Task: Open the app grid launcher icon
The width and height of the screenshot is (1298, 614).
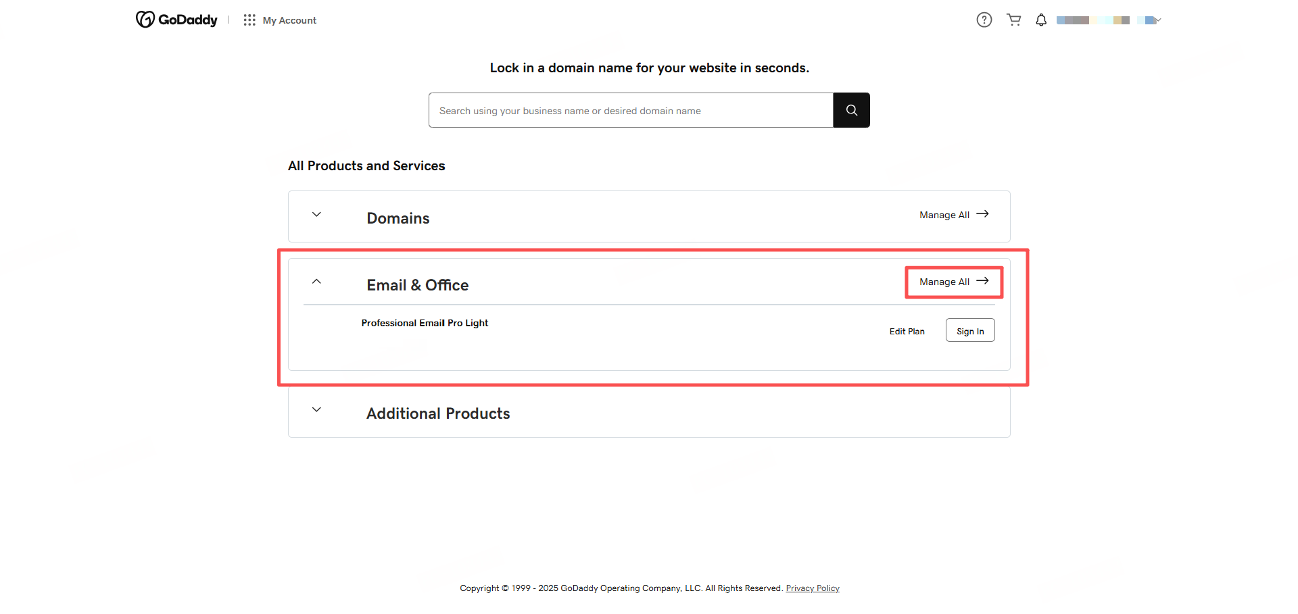Action: coord(249,20)
